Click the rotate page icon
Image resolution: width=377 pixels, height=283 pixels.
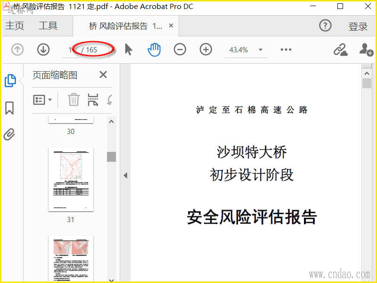(x=110, y=100)
